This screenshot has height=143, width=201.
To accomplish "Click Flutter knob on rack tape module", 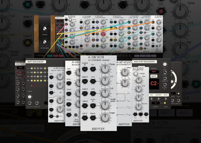I will coord(45,29).
